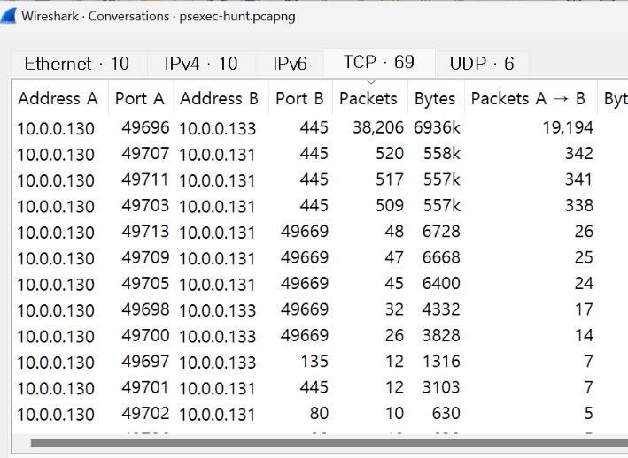Click the 6400 bytes cell
Screen dimensions: 628x458
pos(441,284)
